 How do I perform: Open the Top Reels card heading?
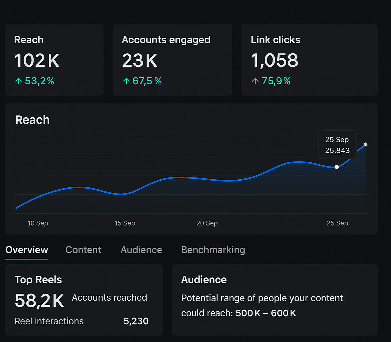click(38, 280)
